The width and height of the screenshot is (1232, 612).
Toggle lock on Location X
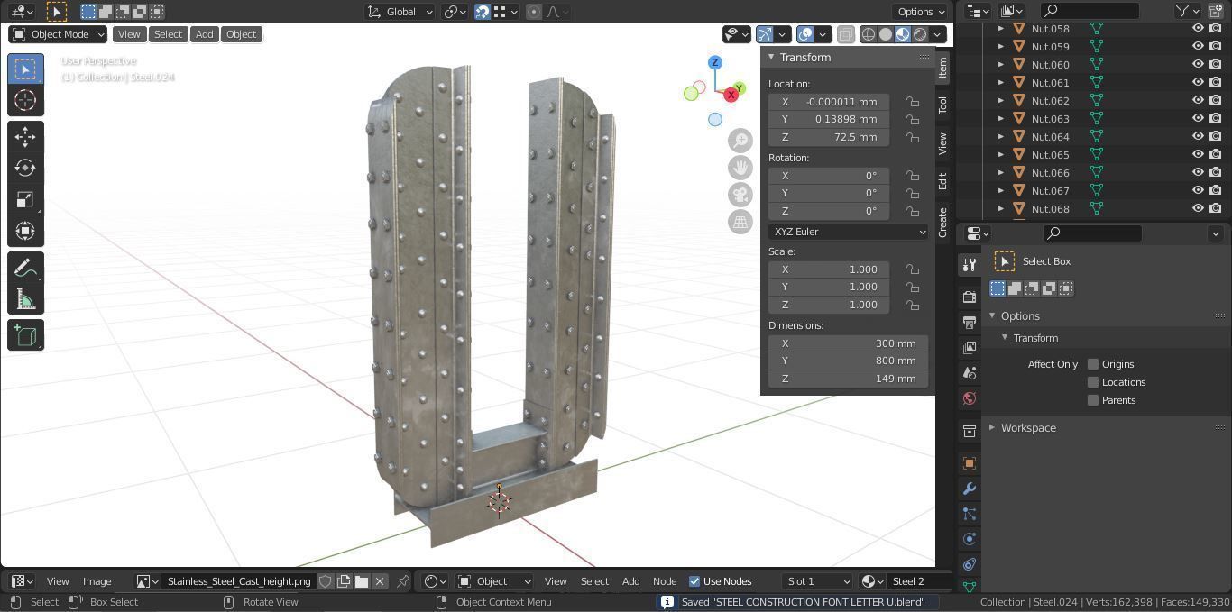click(x=913, y=102)
